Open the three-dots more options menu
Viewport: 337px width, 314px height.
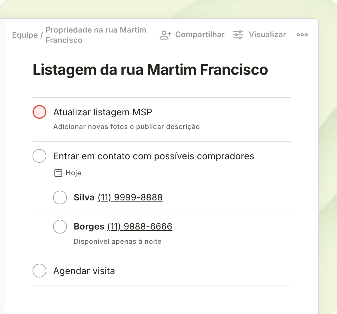point(302,35)
